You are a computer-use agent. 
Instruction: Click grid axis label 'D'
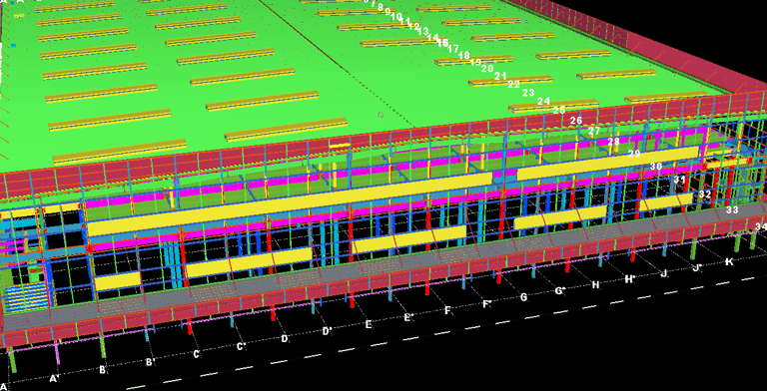pyautogui.click(x=285, y=338)
